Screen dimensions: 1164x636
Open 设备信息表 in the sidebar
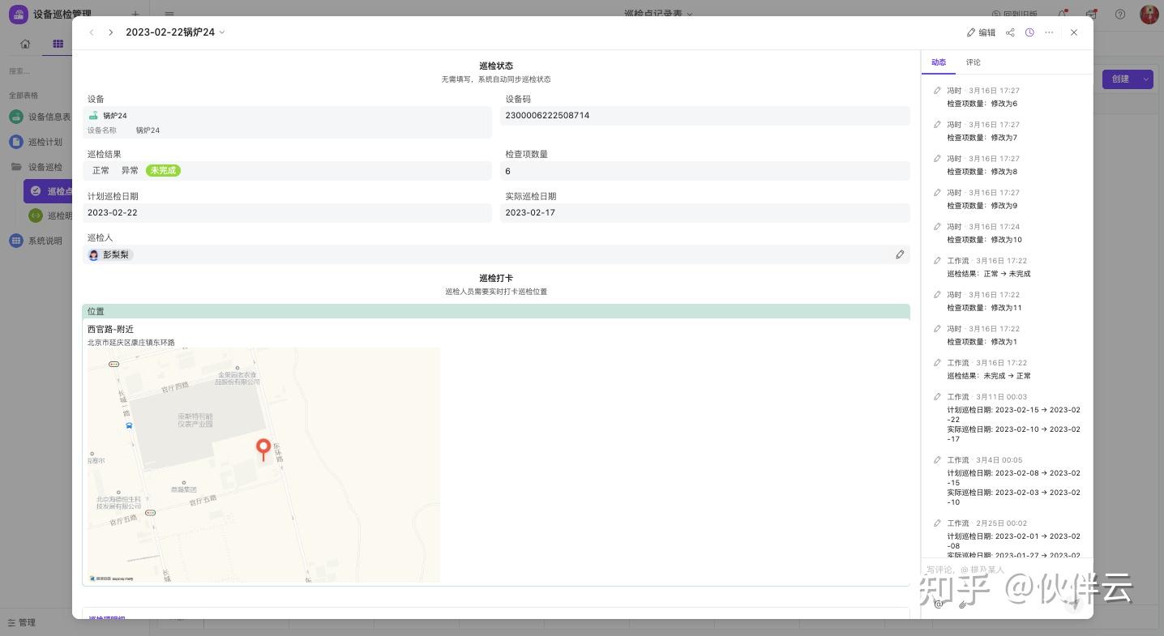coord(49,117)
